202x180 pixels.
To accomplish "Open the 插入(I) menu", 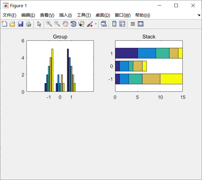I will (65, 15).
